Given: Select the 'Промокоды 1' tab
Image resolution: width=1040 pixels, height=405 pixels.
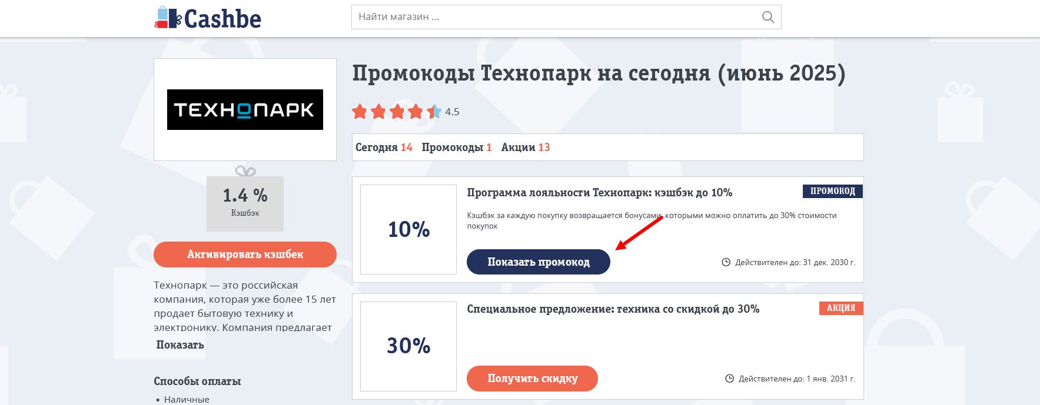Looking at the screenshot, I should (457, 148).
